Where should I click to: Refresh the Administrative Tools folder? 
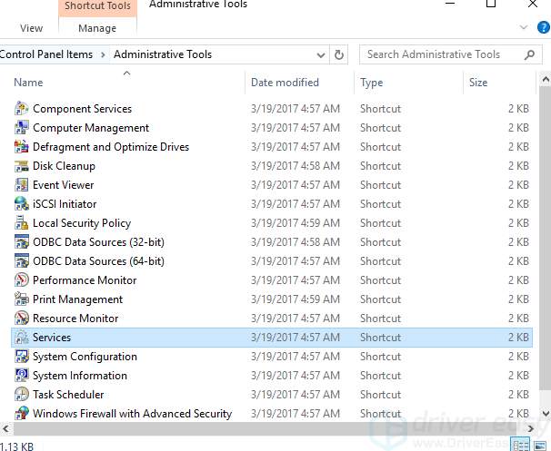point(339,54)
